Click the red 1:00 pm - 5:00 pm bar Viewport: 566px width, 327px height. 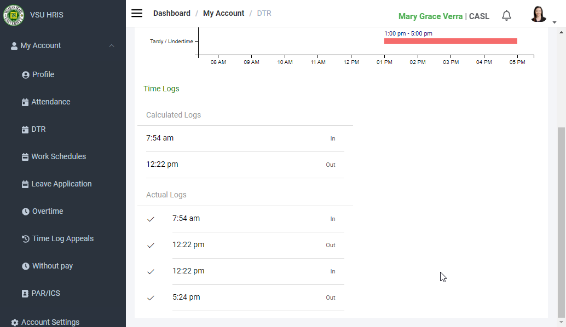point(450,41)
